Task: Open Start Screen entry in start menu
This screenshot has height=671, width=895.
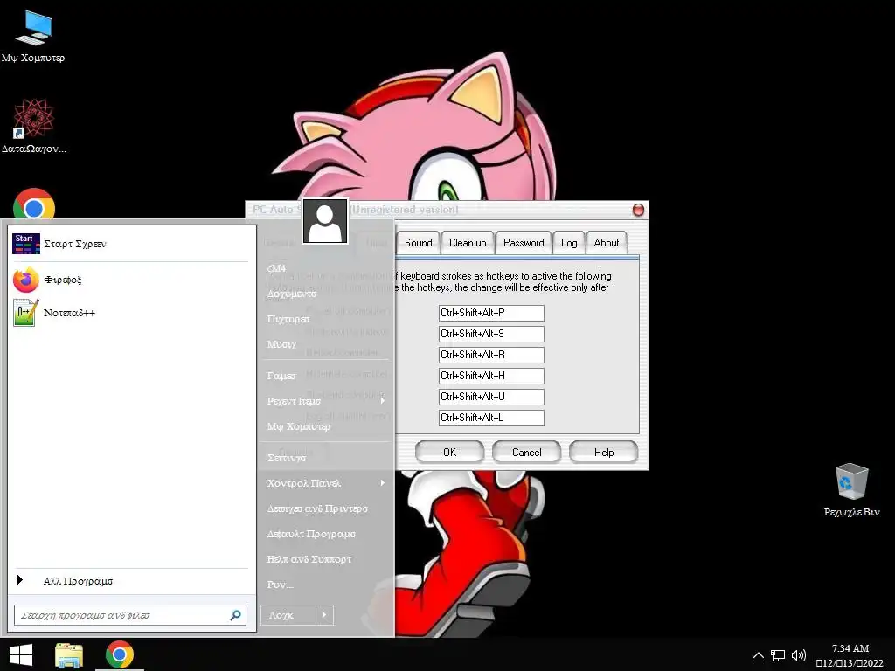Action: point(130,244)
